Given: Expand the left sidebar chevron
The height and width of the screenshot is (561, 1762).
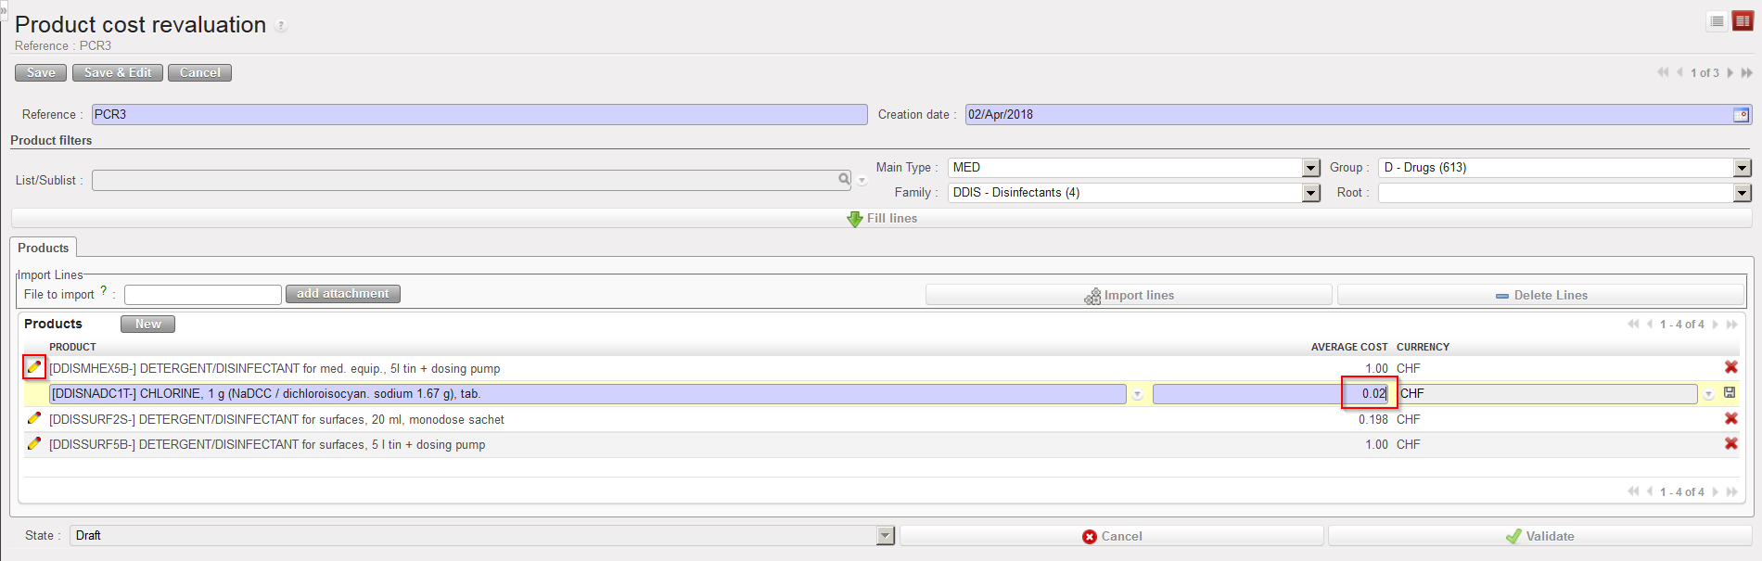Looking at the screenshot, I should pyautogui.click(x=4, y=9).
